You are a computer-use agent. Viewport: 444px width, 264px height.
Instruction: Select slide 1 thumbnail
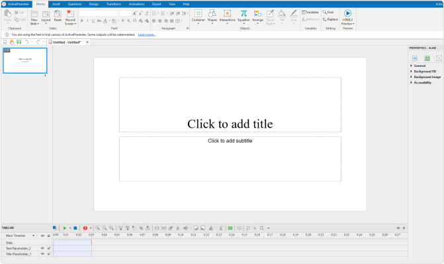[25, 60]
